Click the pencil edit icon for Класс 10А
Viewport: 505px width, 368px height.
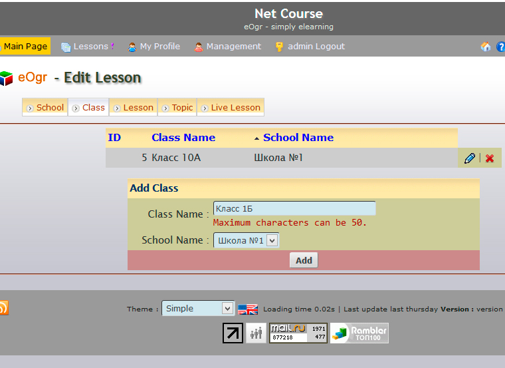[x=470, y=158]
